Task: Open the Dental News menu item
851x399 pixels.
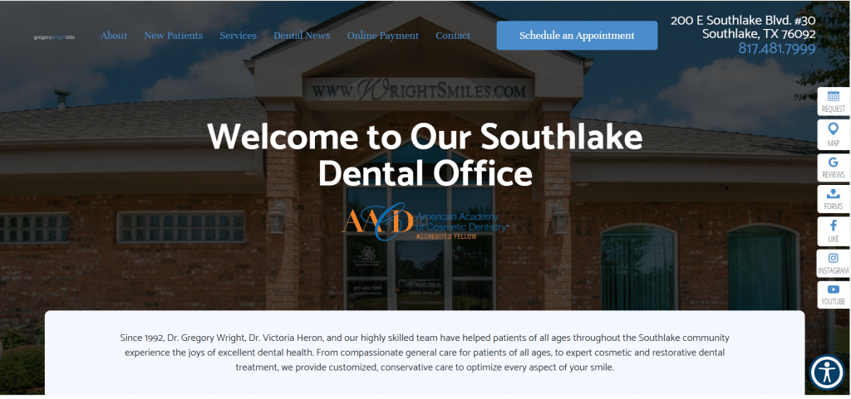Action: tap(302, 36)
